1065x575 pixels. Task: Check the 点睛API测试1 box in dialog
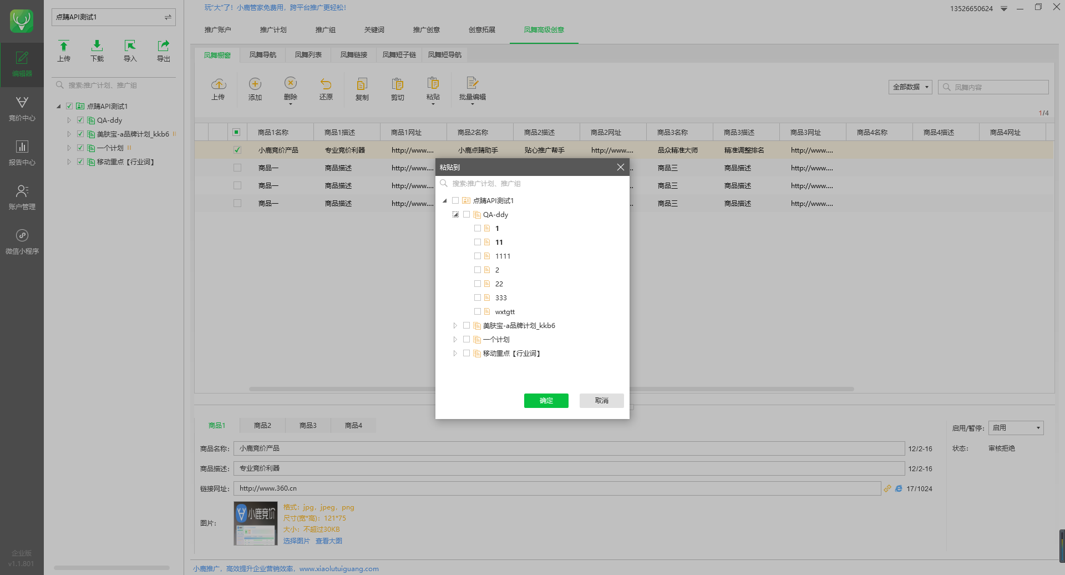point(455,200)
